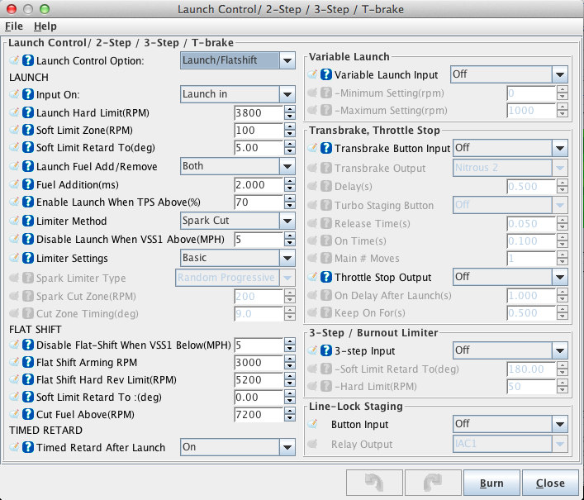Click help icon for Transbrake Button Input
Viewport: 584px width, 500px height.
click(325, 148)
